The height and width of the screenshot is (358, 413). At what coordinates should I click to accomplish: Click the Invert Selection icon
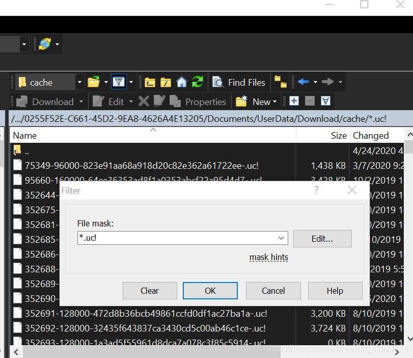pos(325,101)
